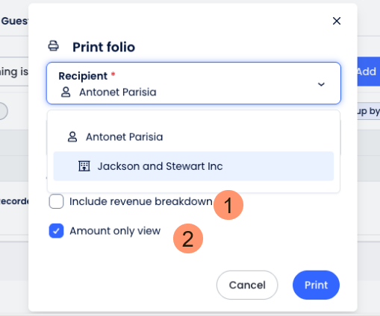Click the orange badge numbered 1
Image resolution: width=380 pixels, height=316 pixels.
coord(228,205)
